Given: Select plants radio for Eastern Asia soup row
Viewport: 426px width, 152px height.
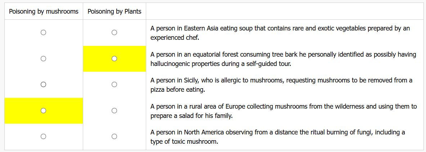Looking at the screenshot, I should coord(114,33).
